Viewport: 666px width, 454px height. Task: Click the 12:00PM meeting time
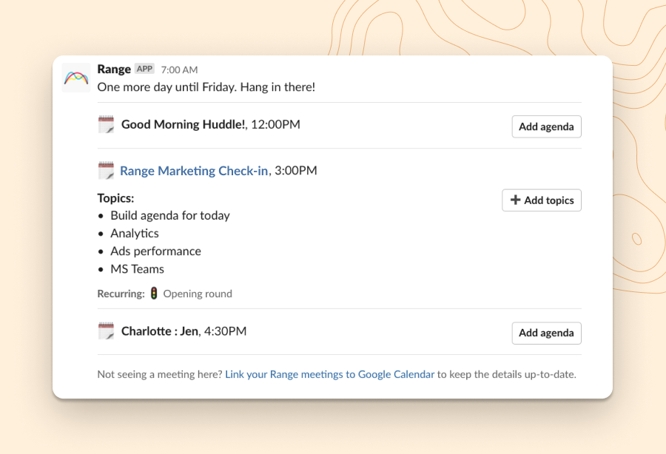276,124
